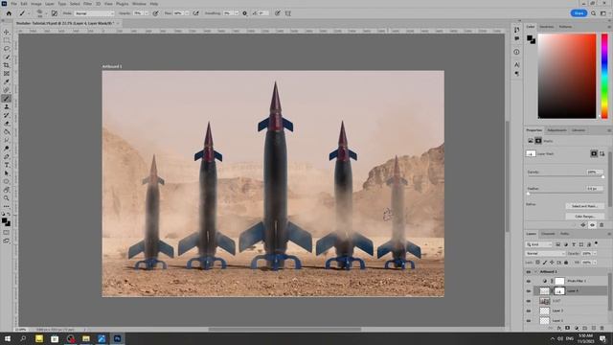
Task: Open brush Opacity slider arrow
Action: coord(147,13)
